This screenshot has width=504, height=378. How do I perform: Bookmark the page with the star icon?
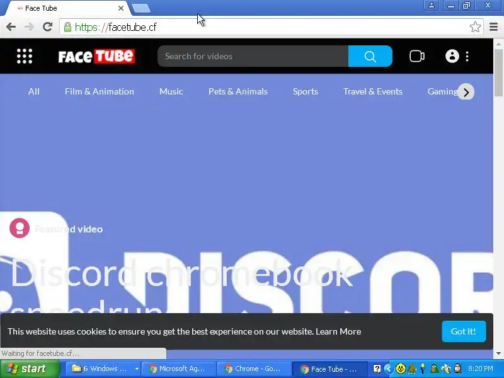point(475,27)
